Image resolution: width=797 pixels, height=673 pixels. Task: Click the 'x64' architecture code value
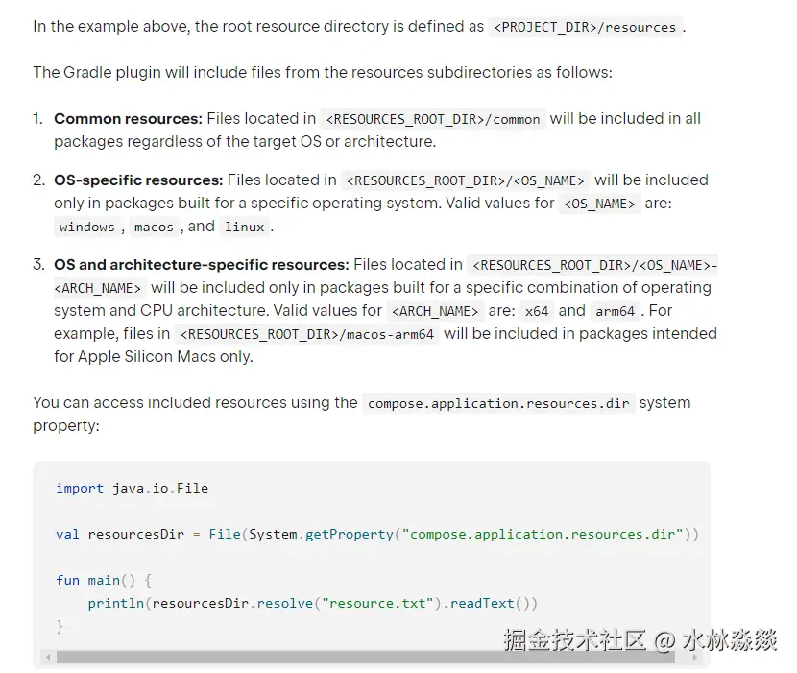pos(537,312)
